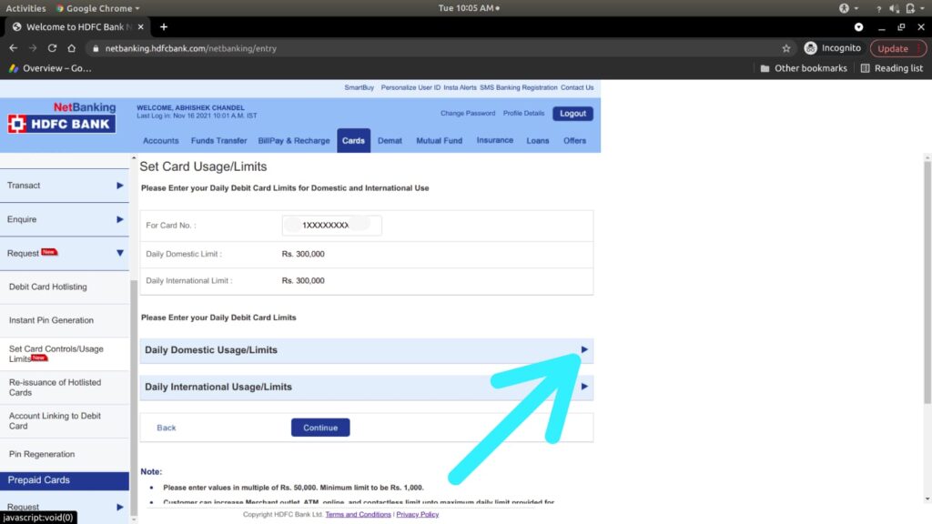
Task: Open the system volume indicator
Action: 894,8
